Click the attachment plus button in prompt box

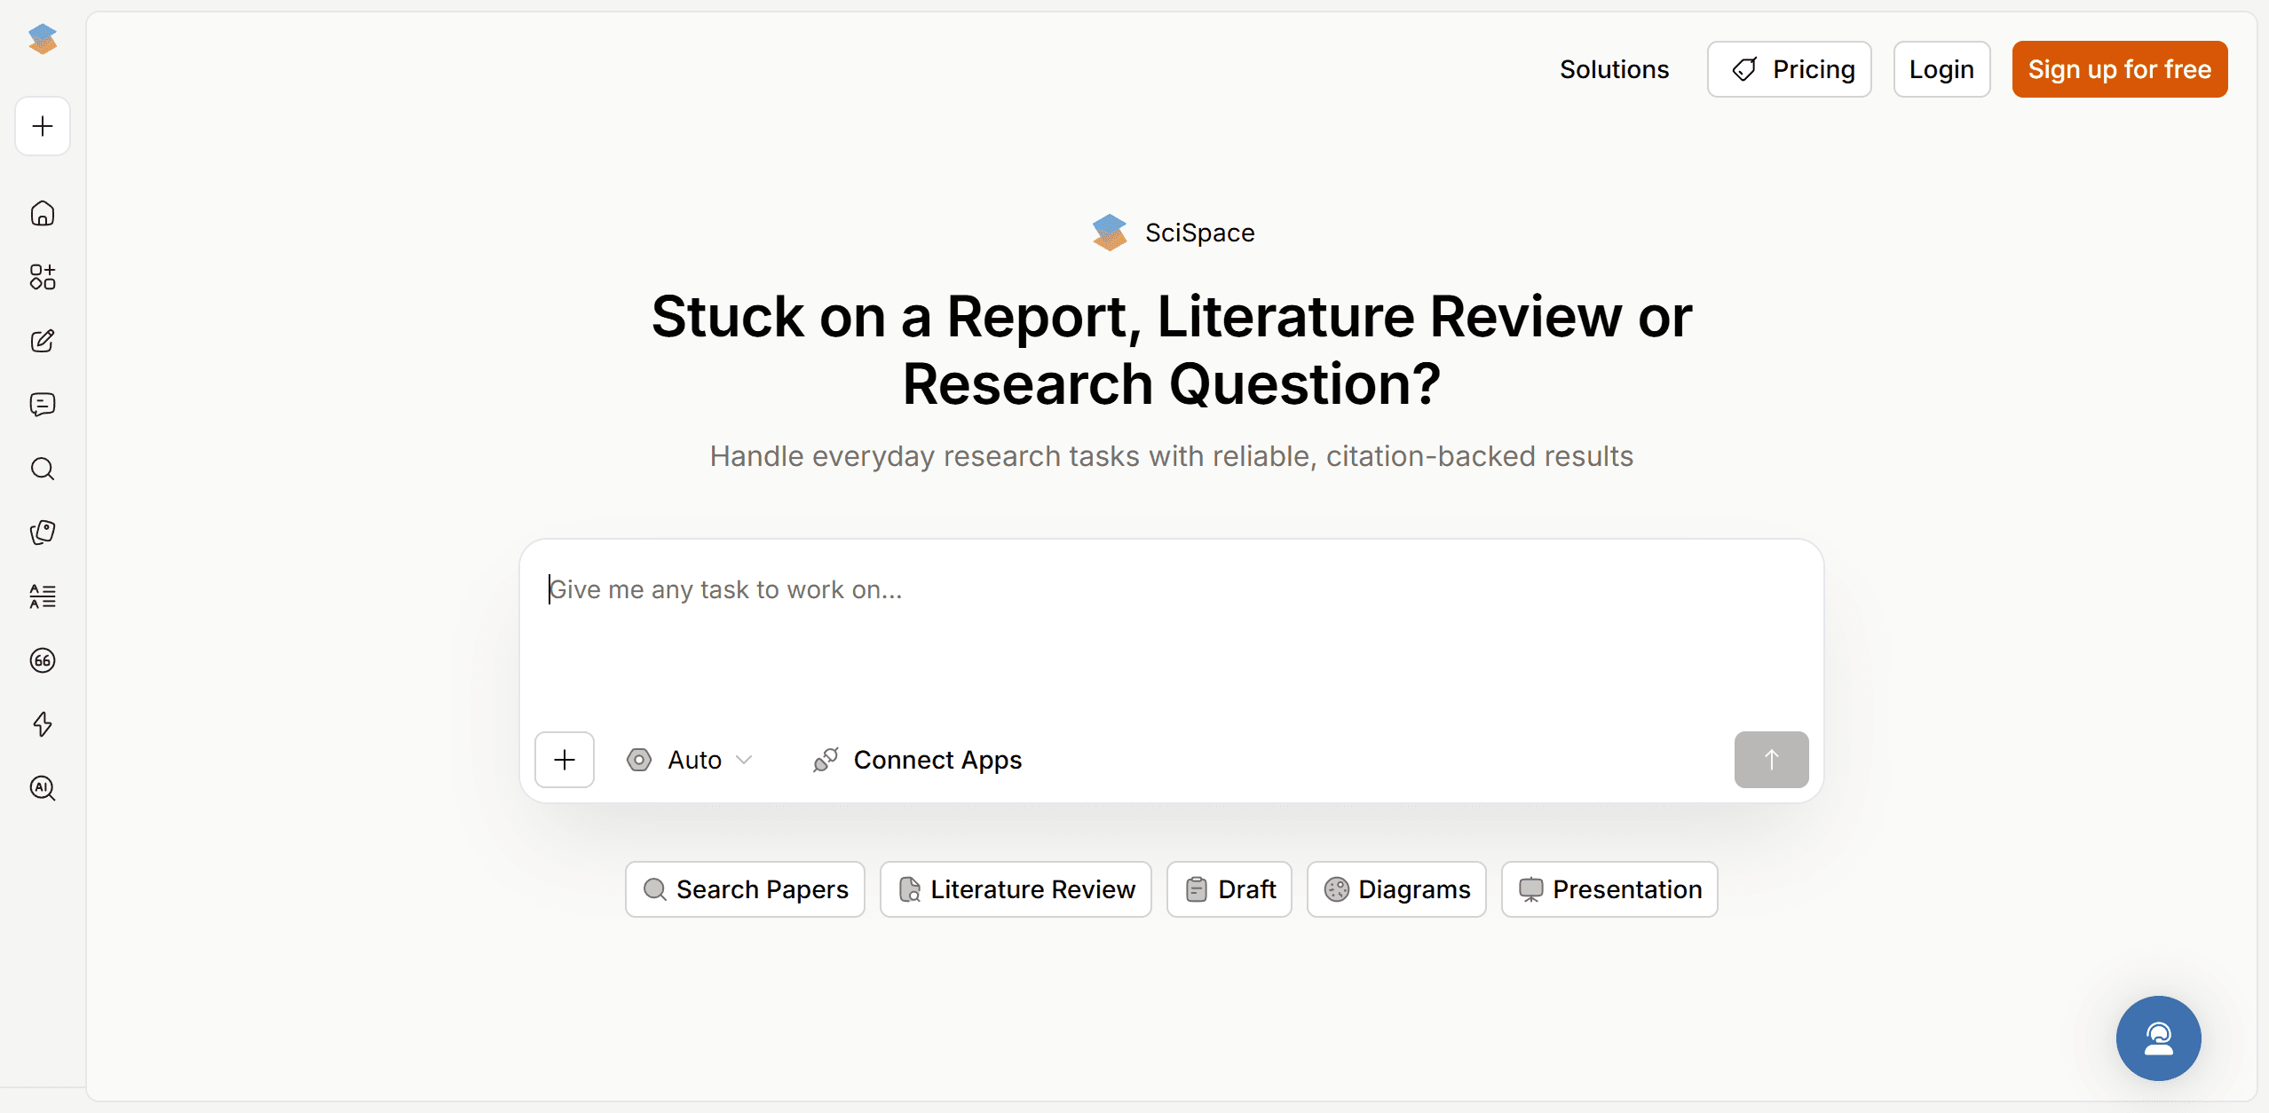(565, 760)
